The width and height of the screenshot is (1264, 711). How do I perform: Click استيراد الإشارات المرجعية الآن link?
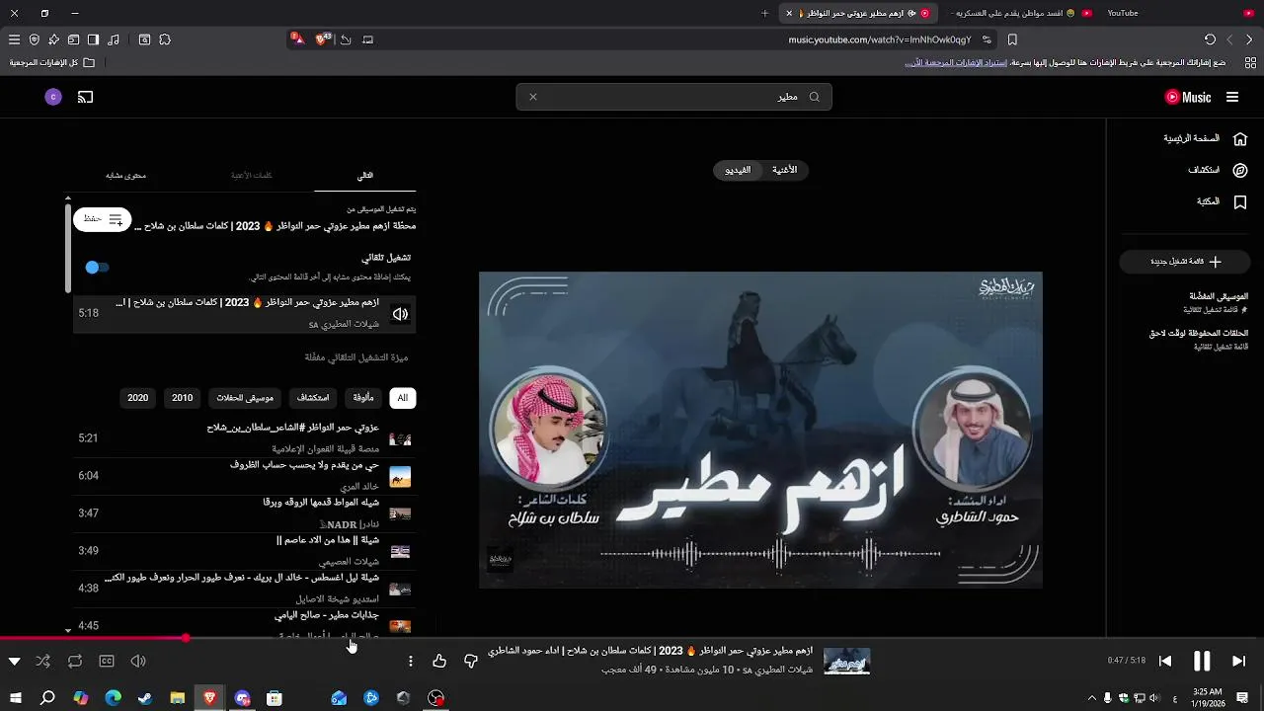point(956,62)
